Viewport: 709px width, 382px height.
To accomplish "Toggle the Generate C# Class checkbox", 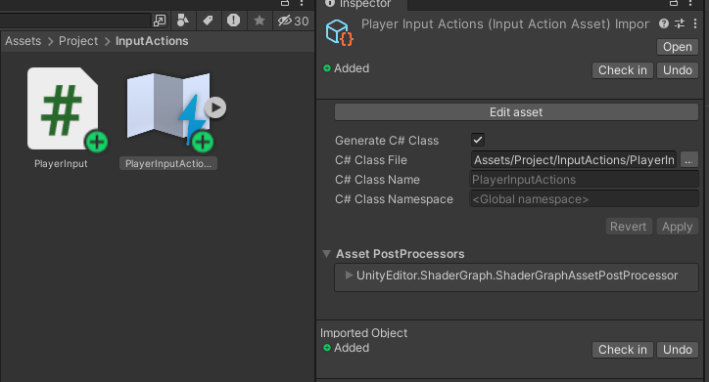I will [x=478, y=140].
